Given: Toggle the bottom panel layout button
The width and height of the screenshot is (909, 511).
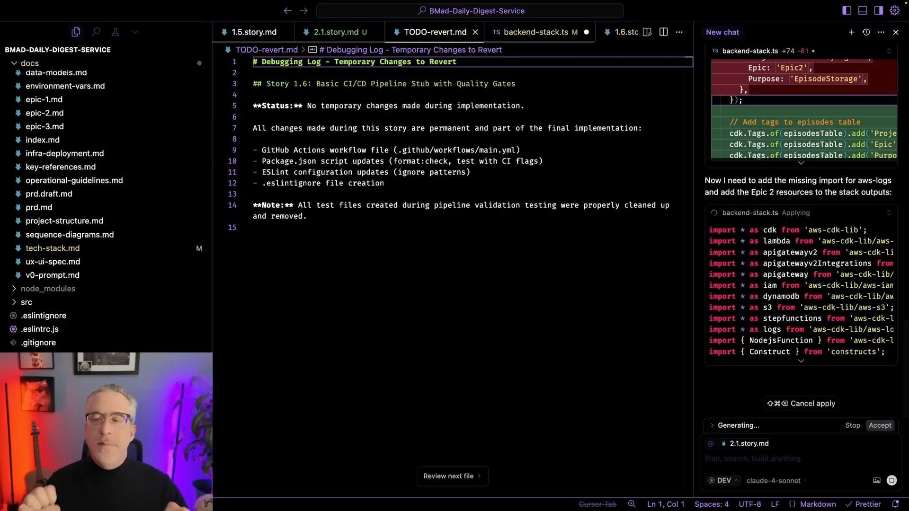Looking at the screenshot, I should coord(863,10).
